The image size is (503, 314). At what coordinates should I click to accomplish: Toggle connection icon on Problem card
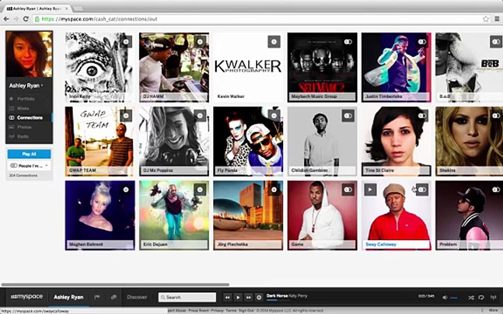(496, 190)
